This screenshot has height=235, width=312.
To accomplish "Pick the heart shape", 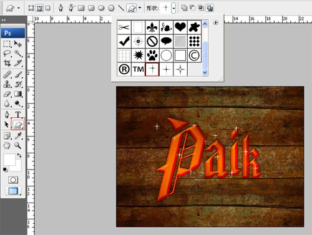I will 180,27.
